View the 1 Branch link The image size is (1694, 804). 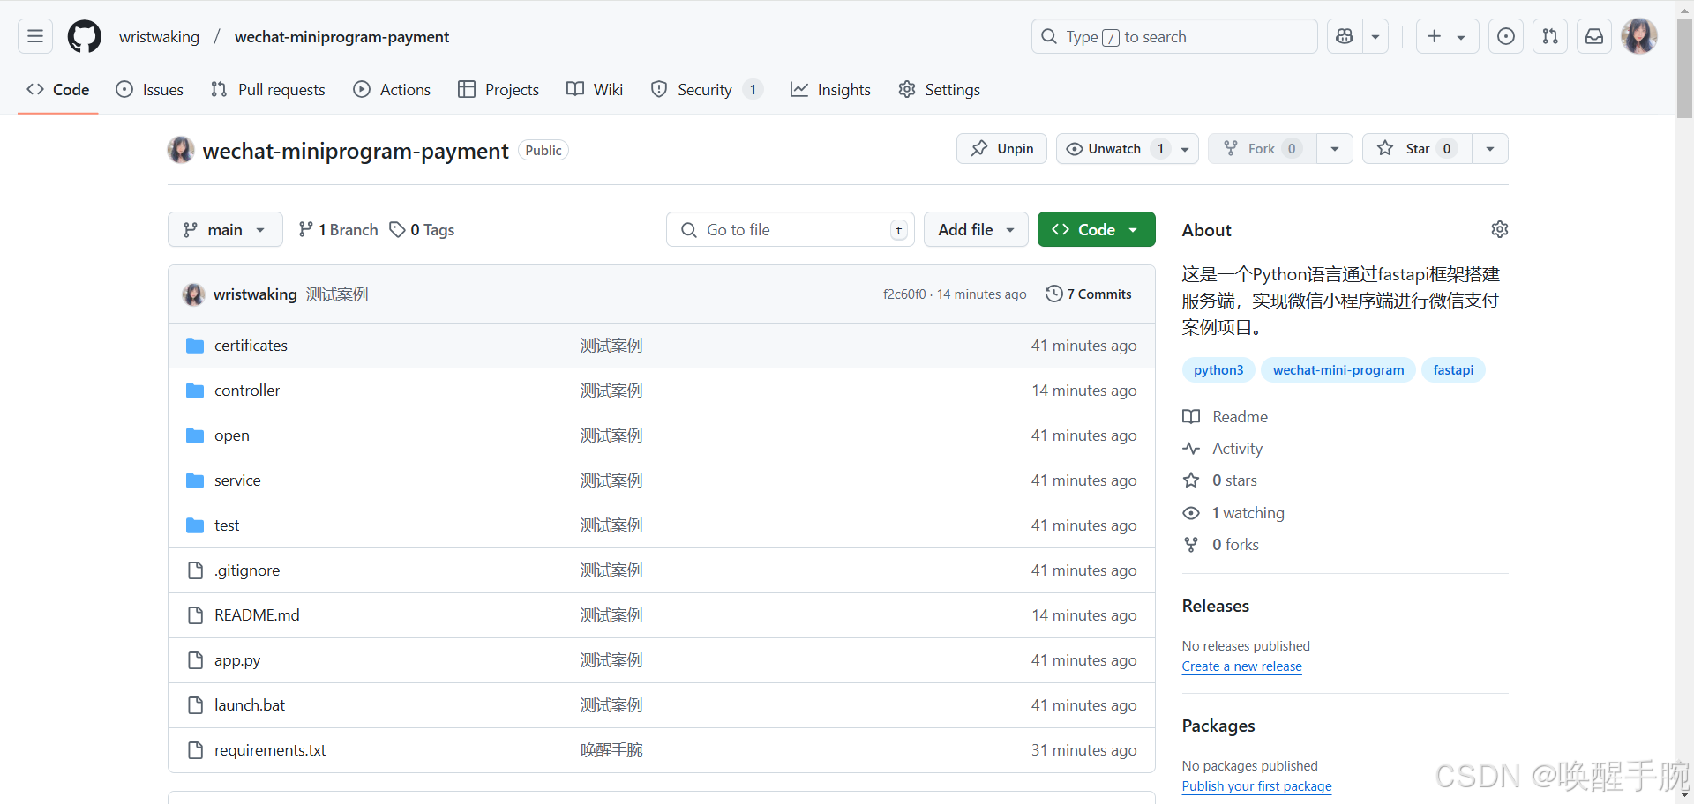click(338, 229)
